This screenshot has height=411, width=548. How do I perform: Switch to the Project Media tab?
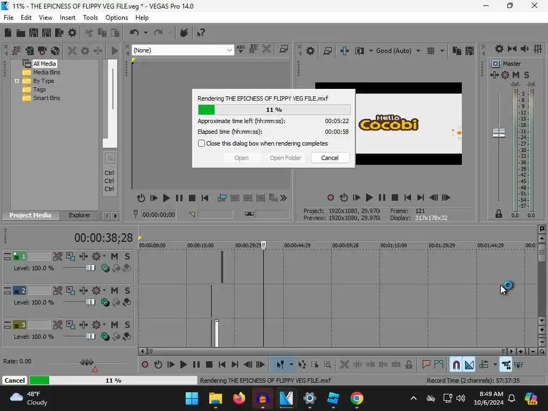pos(30,215)
